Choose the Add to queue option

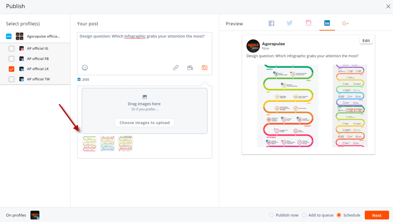coord(304,215)
